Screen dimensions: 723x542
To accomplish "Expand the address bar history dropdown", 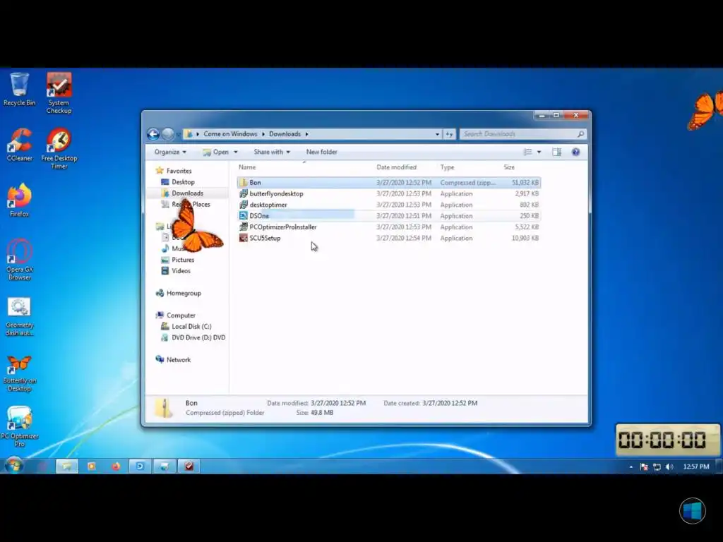I will (437, 134).
